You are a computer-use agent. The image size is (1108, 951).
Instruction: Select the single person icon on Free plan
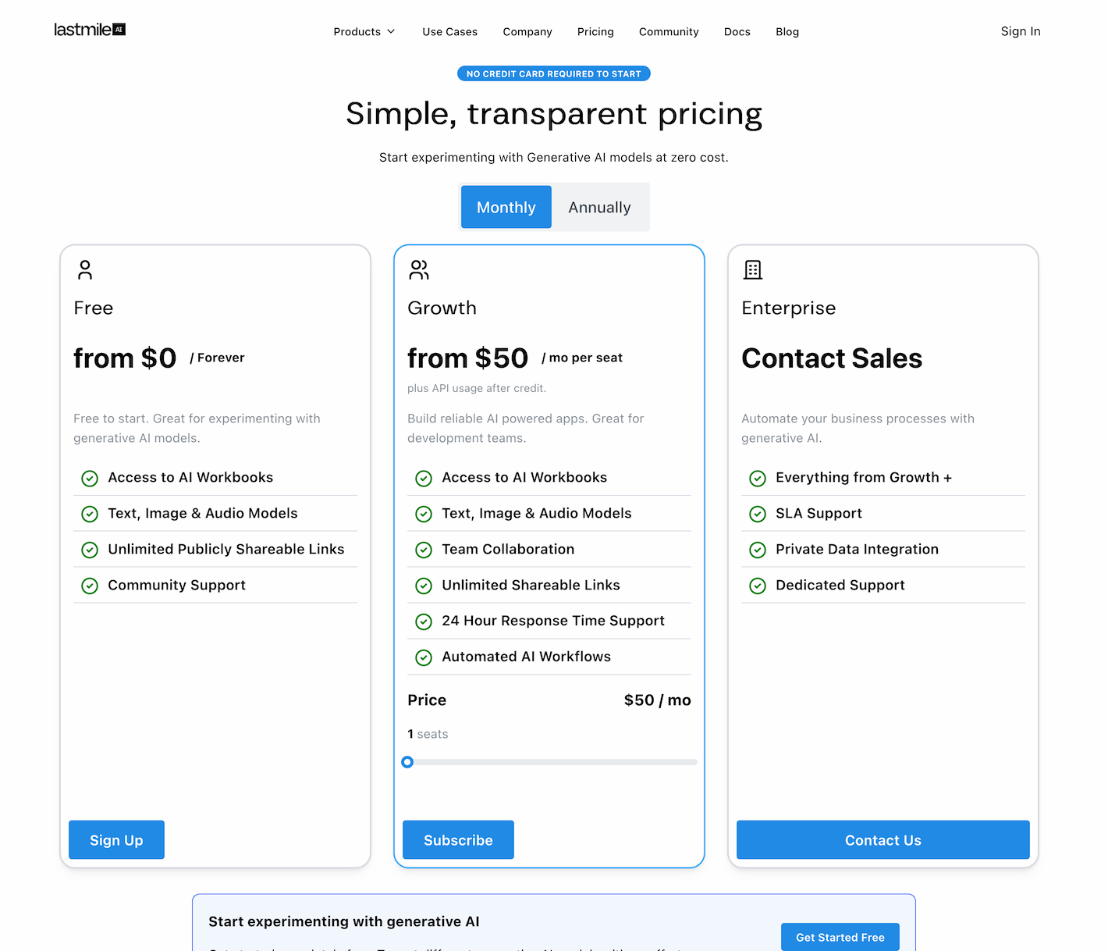pos(84,269)
